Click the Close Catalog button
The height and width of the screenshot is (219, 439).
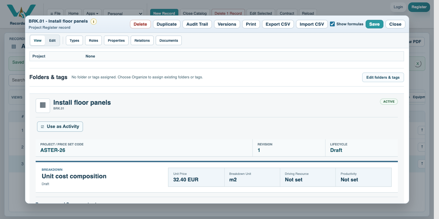pos(195,13)
